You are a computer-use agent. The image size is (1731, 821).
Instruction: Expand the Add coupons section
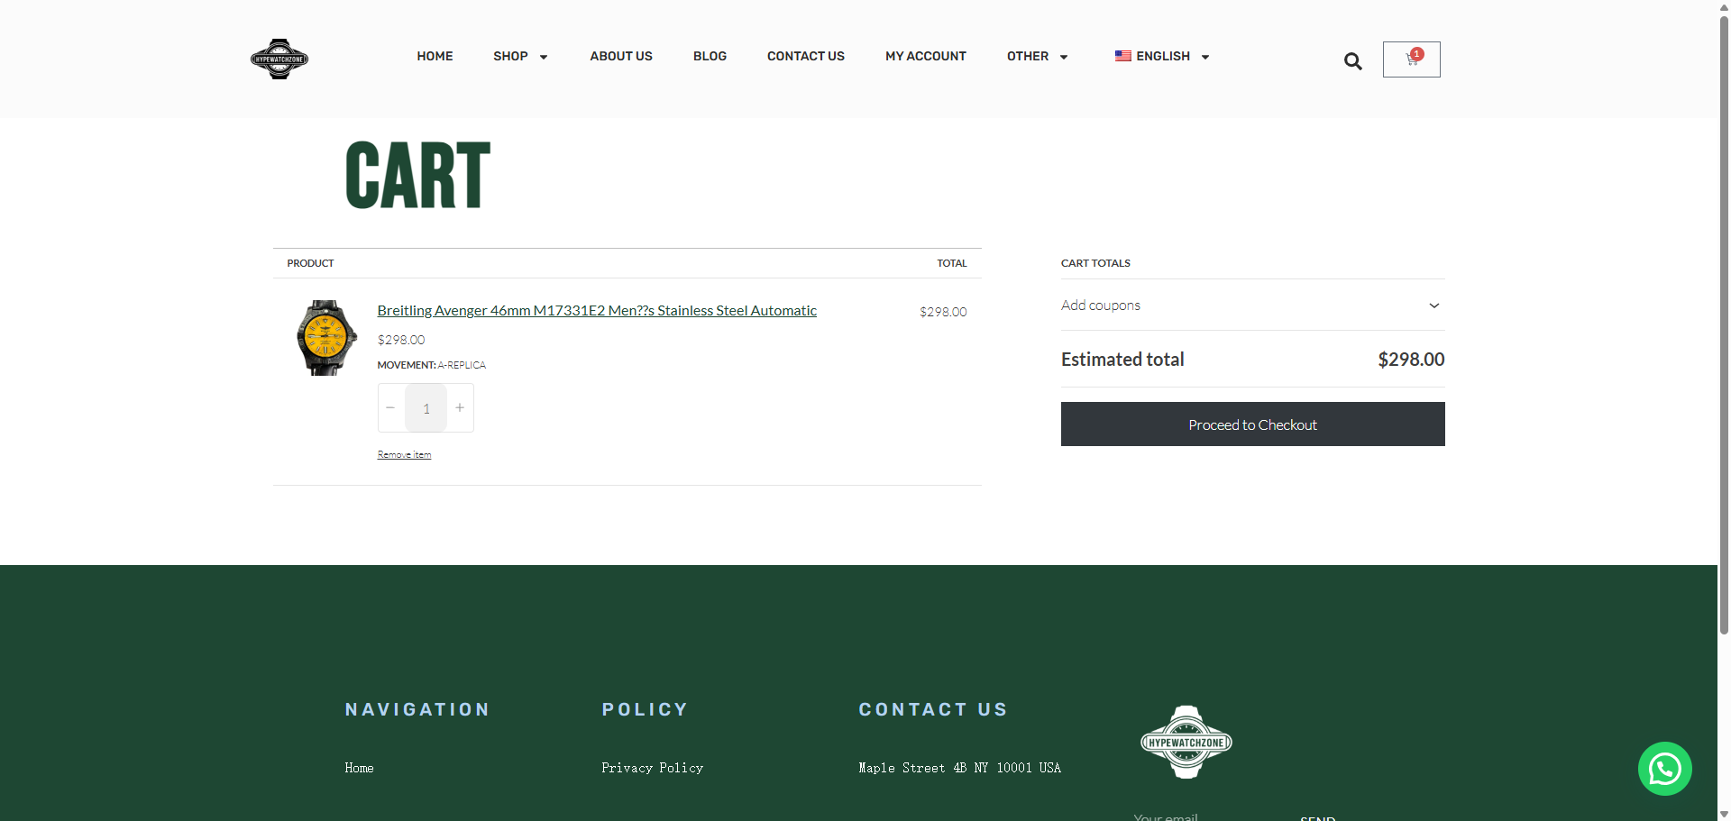(x=1252, y=305)
